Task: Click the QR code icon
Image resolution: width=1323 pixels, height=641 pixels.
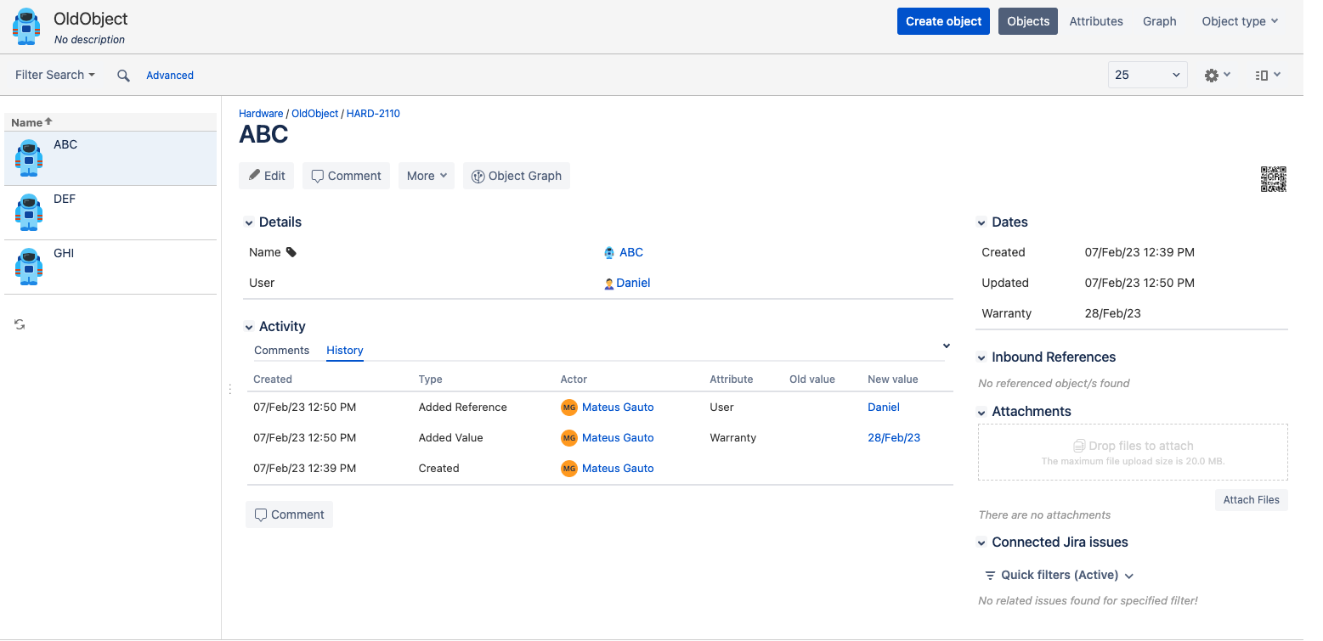Action: coord(1273,179)
